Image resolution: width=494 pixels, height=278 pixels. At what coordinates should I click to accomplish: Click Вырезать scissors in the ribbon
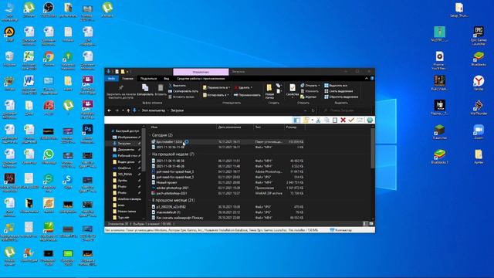[177, 86]
